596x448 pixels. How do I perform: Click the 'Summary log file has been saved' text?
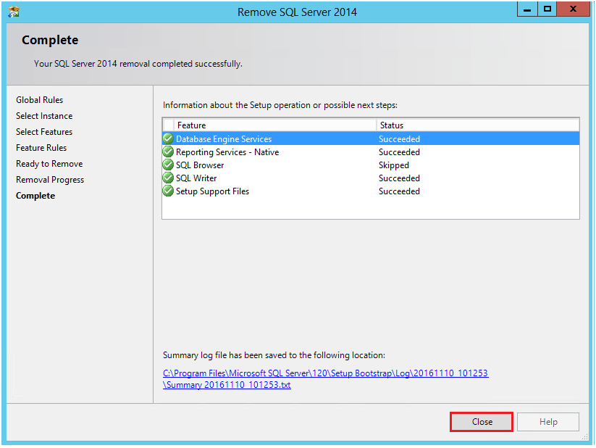[x=274, y=355]
